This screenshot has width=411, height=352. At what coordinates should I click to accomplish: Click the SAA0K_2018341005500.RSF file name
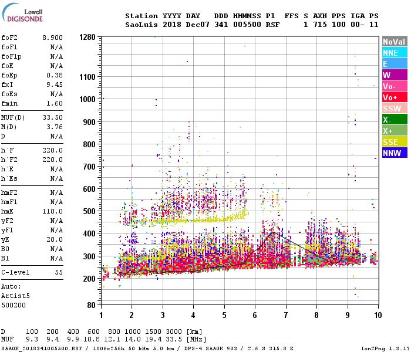click(42, 348)
